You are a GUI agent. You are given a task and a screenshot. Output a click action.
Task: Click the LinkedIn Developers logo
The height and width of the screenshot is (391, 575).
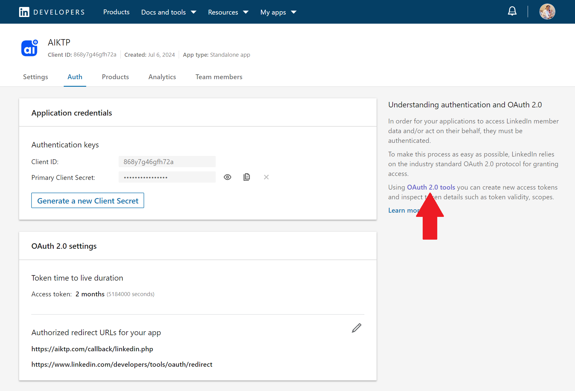coord(52,12)
